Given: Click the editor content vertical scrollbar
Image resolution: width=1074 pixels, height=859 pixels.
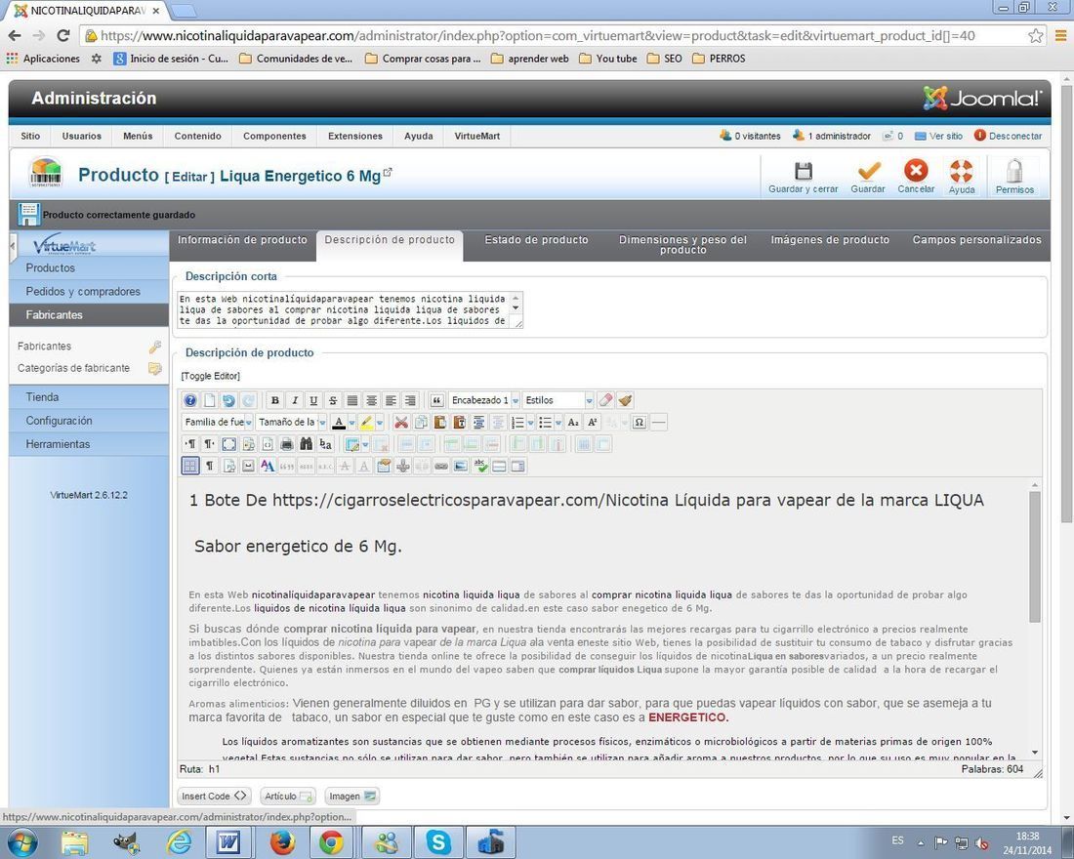Looking at the screenshot, I should coord(1034,556).
